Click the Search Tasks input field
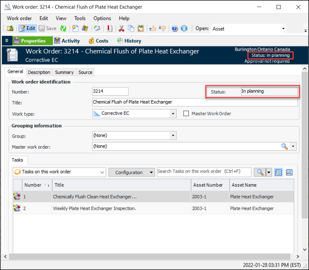This screenshot has width=309, height=270. [x=204, y=172]
